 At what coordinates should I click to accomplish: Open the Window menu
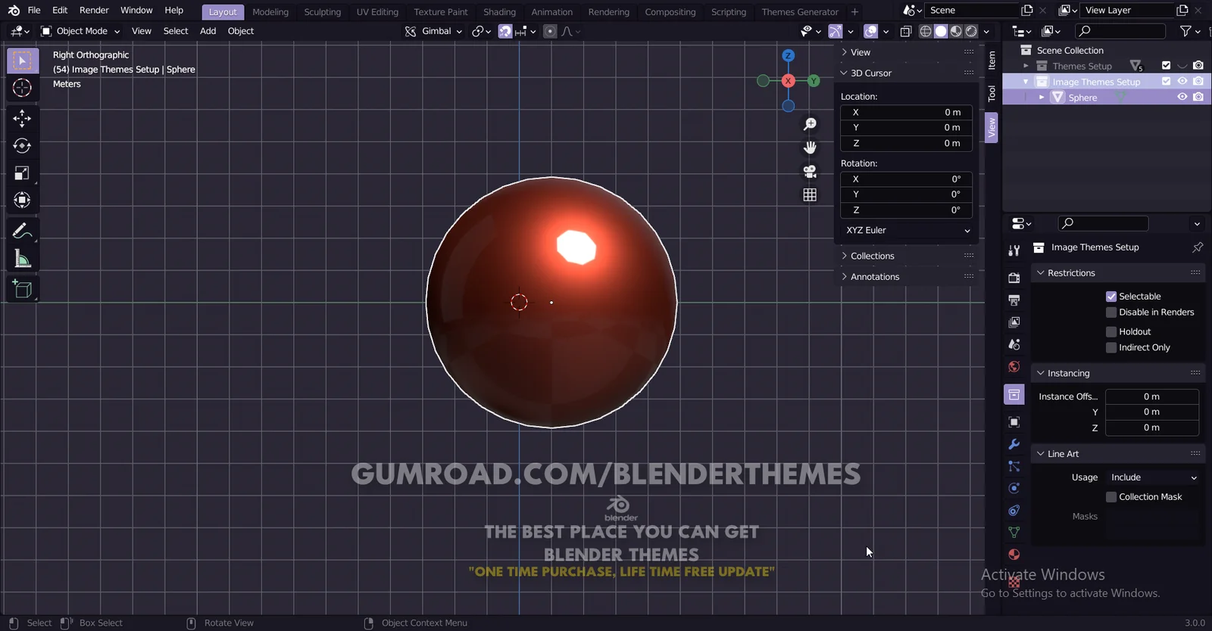click(136, 11)
